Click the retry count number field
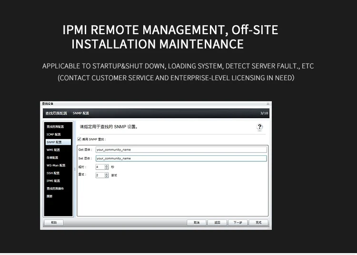 click(100, 175)
